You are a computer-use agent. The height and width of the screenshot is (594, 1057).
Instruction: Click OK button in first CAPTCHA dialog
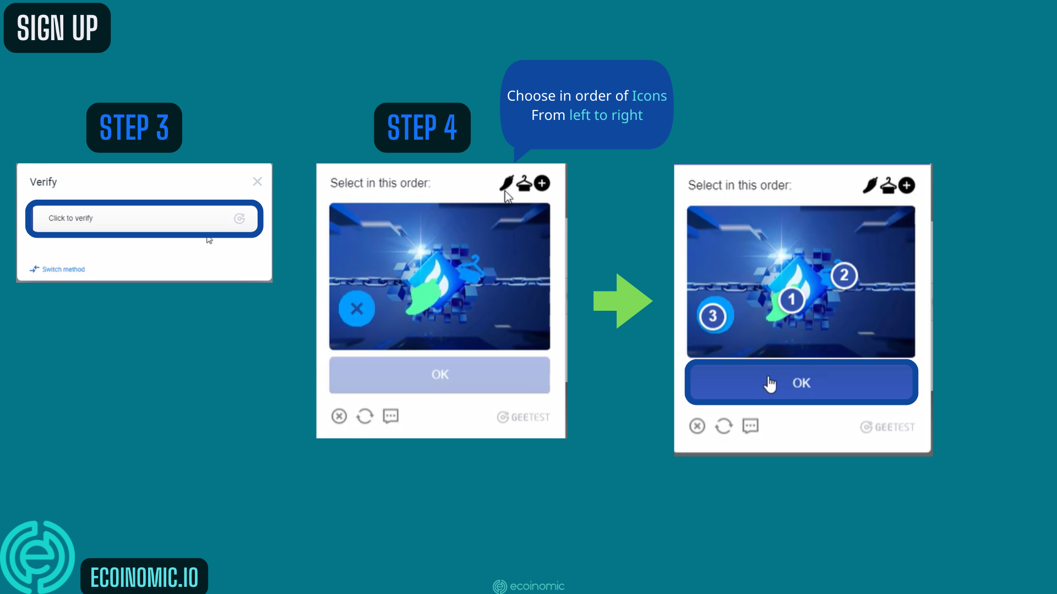click(x=439, y=374)
